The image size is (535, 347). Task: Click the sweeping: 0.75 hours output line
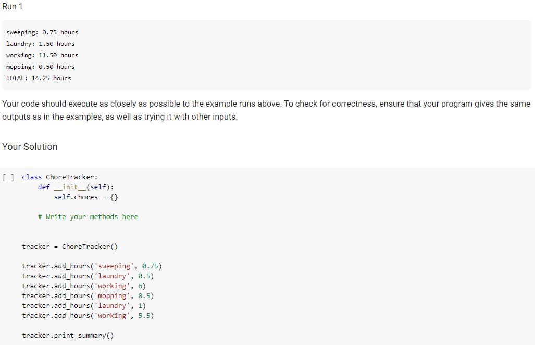pos(42,32)
